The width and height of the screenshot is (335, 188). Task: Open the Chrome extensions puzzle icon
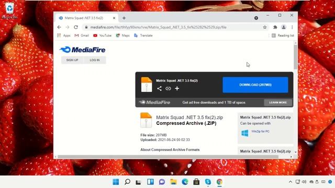(x=275, y=27)
